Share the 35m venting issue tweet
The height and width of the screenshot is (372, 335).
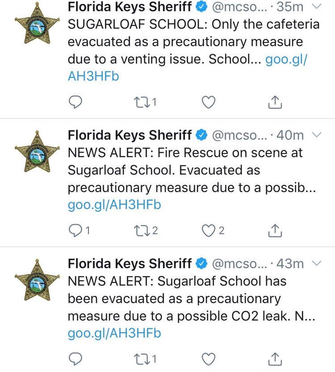[275, 102]
